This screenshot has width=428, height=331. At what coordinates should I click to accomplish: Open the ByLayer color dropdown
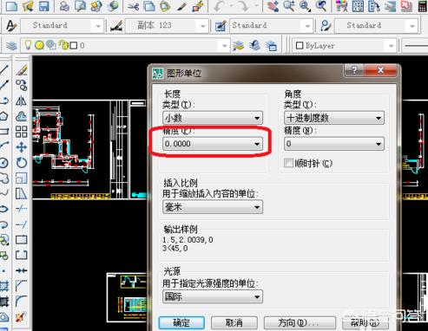[345, 46]
